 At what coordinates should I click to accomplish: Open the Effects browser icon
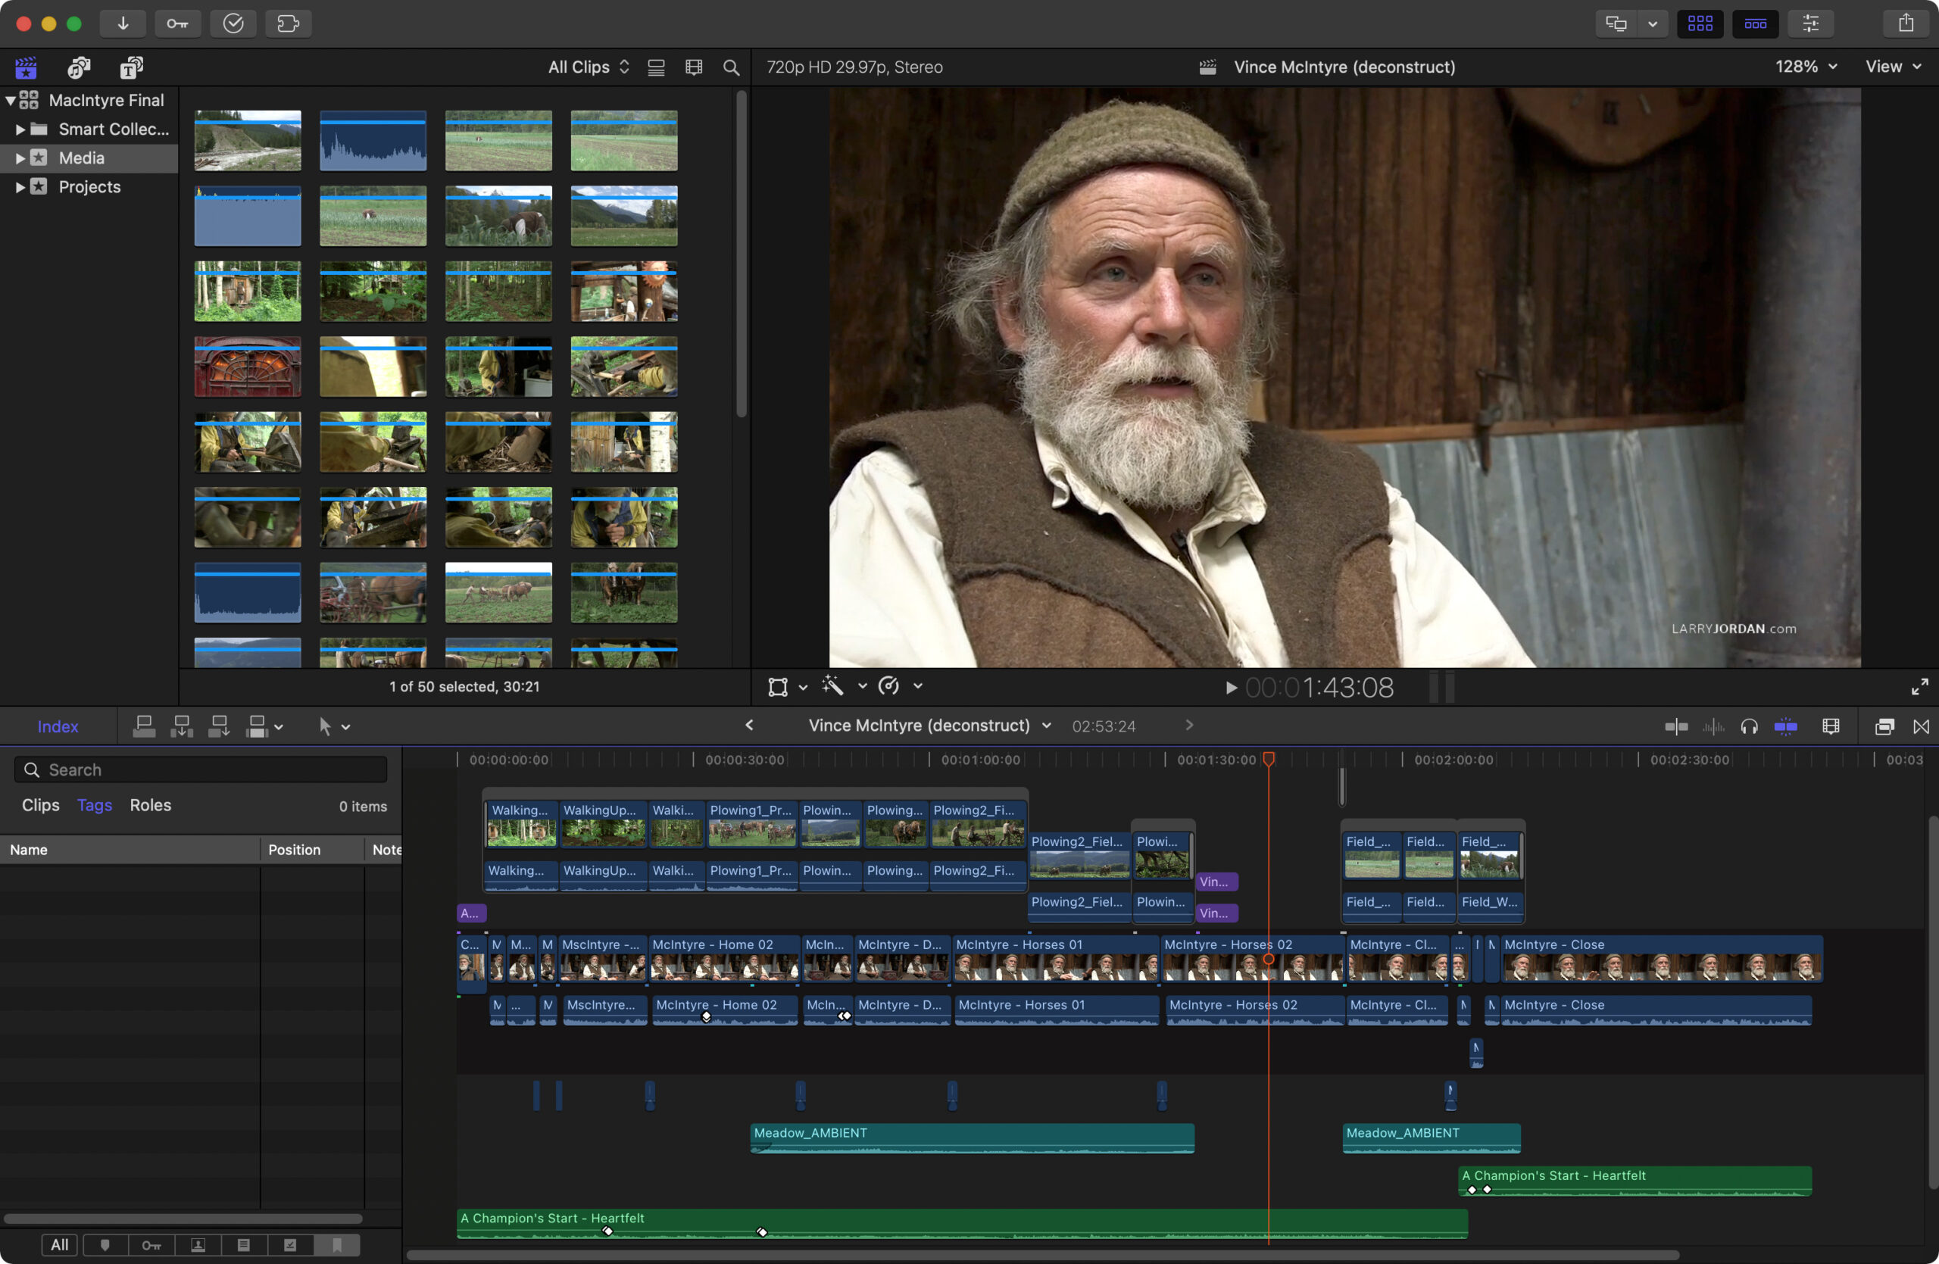coord(1884,726)
